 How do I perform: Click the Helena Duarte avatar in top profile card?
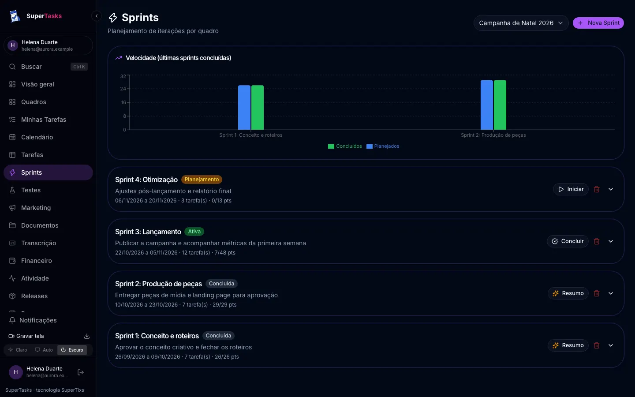pyautogui.click(x=13, y=45)
